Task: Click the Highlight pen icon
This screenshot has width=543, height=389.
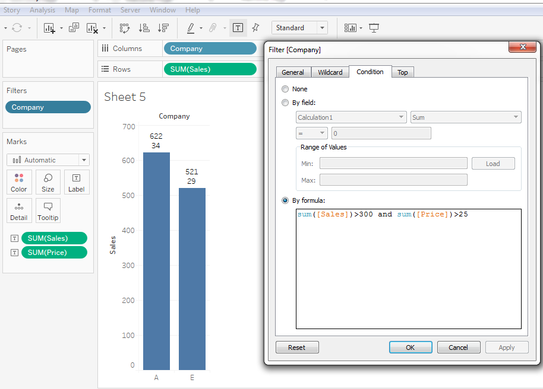Action: point(191,28)
